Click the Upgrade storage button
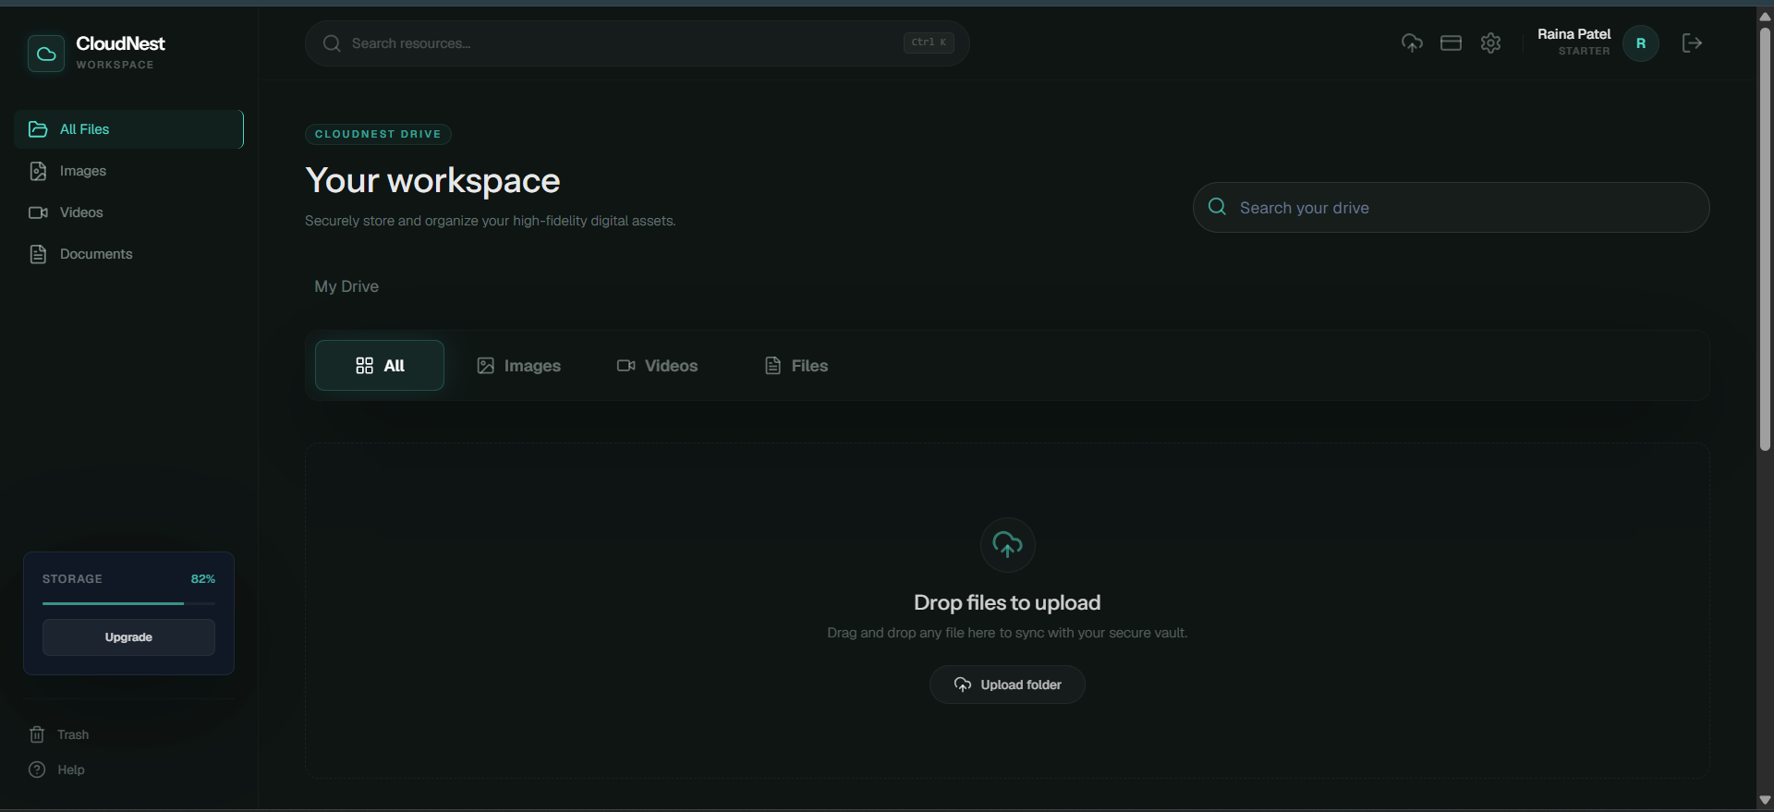This screenshot has height=812, width=1774. pyautogui.click(x=128, y=637)
